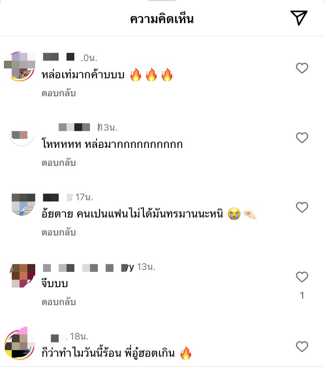The image size is (324, 370).
Task: Tap the drag handle at sheet top
Action: click(x=162, y=0)
